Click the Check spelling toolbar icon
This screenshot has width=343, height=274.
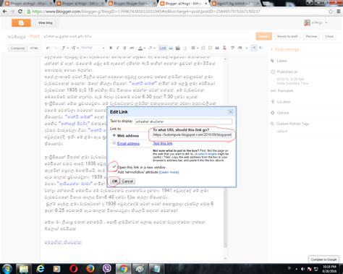232,48
